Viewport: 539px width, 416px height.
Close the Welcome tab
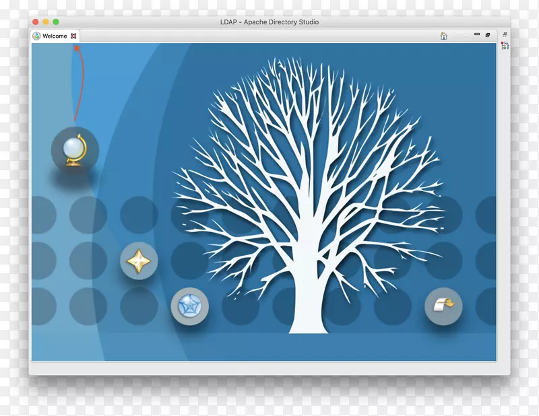[x=73, y=36]
